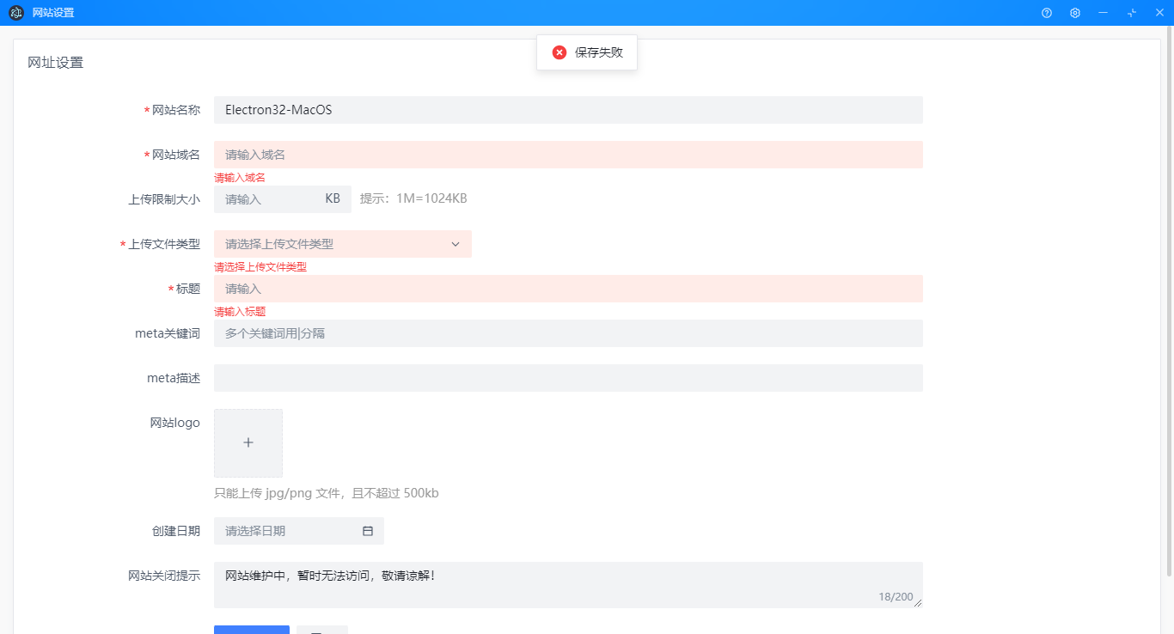Open the 创建日期 date picker
The image size is (1174, 634).
click(x=288, y=531)
